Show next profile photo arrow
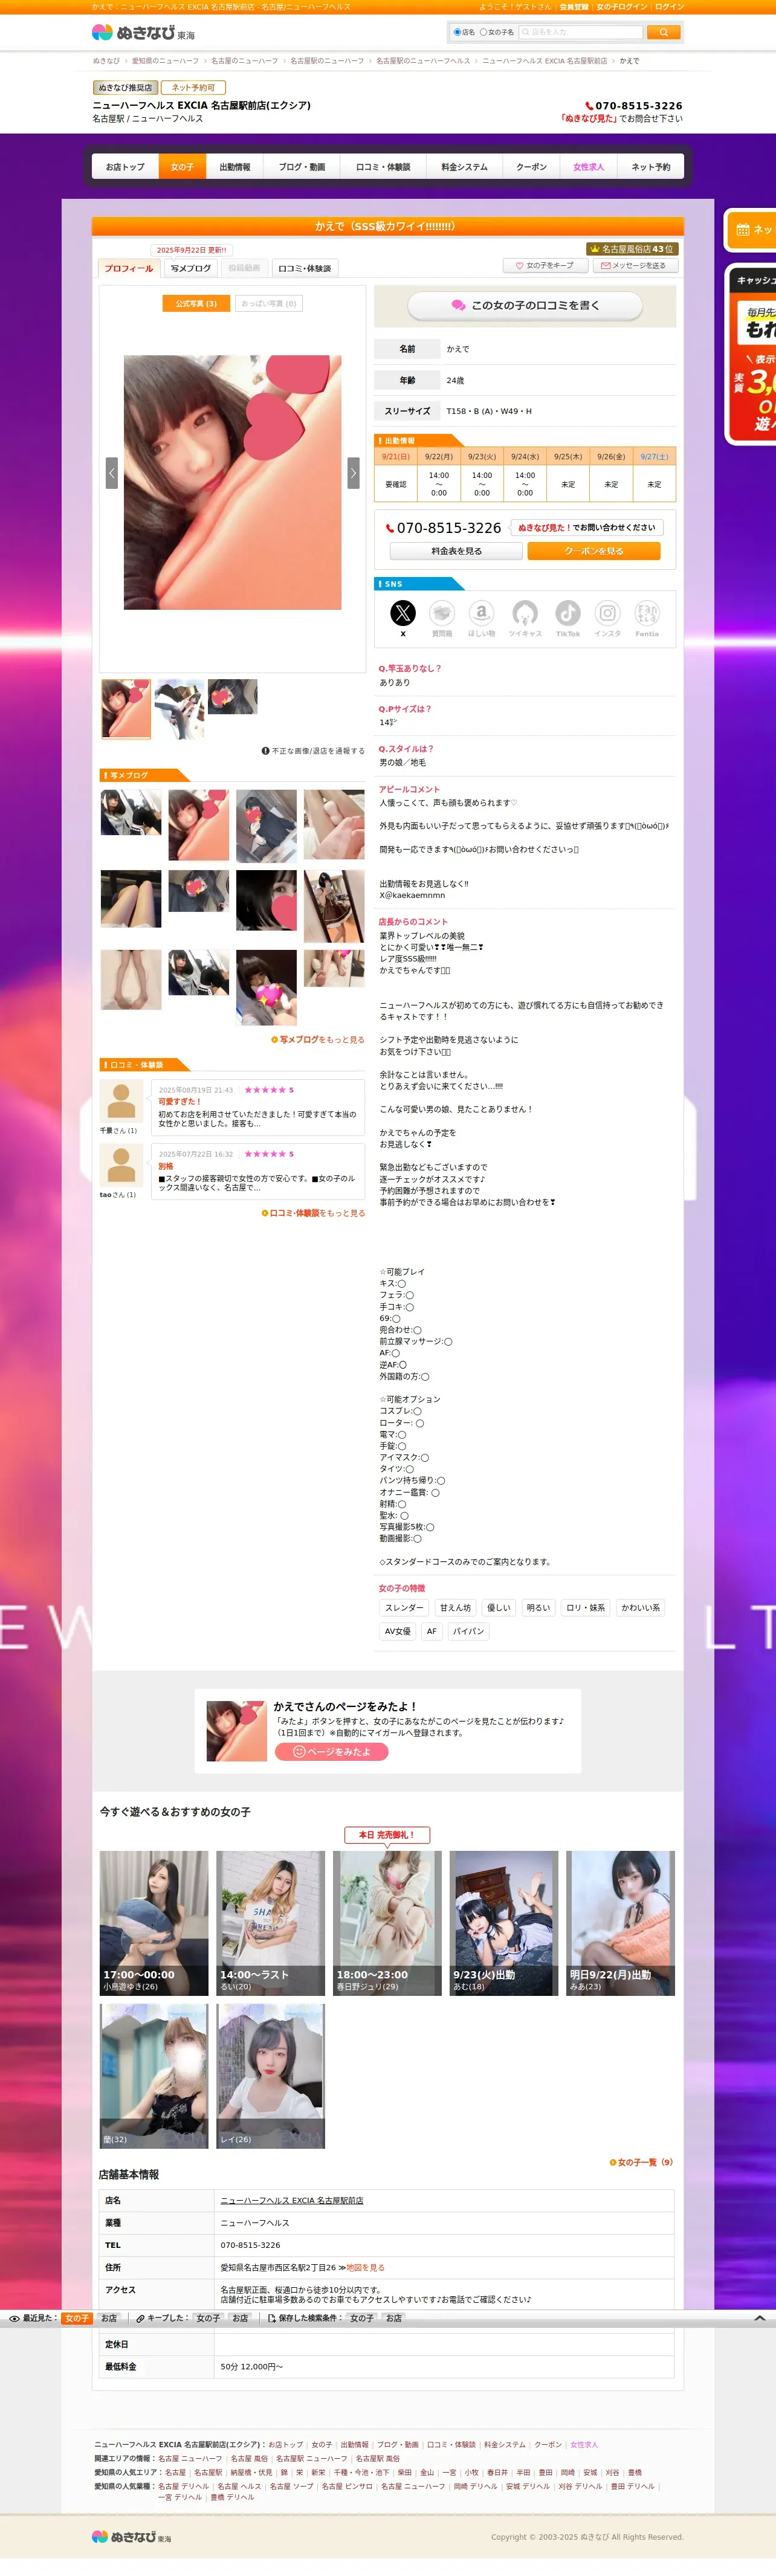Viewport: 776px width, 2576px height. click(353, 473)
